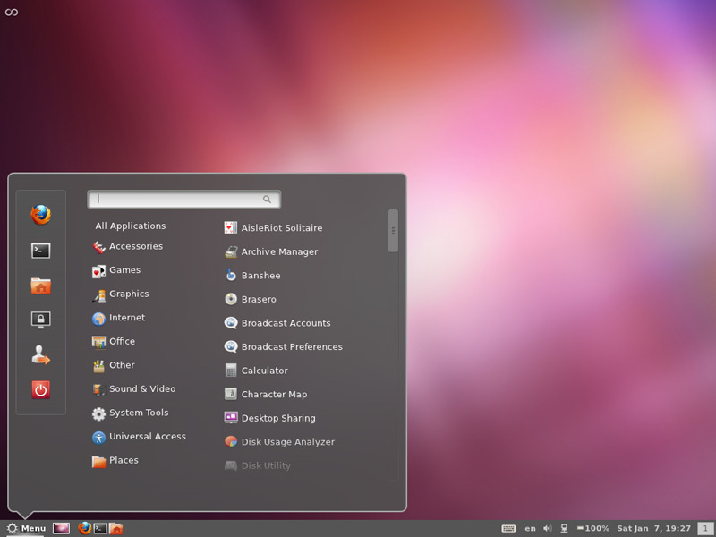716x537 pixels.
Task: Click the en keyboard layout indicator
Action: pos(530,528)
